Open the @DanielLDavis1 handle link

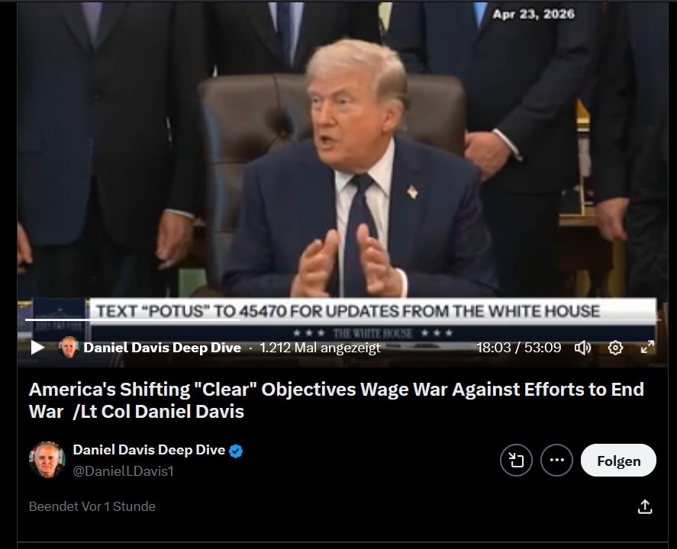pyautogui.click(x=123, y=471)
